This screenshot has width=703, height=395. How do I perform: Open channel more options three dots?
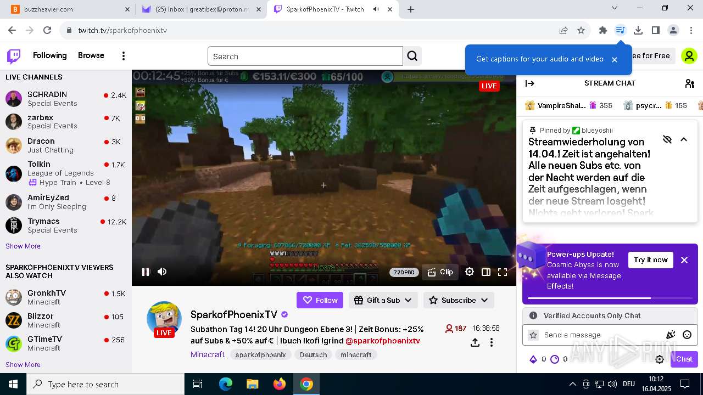click(x=492, y=342)
